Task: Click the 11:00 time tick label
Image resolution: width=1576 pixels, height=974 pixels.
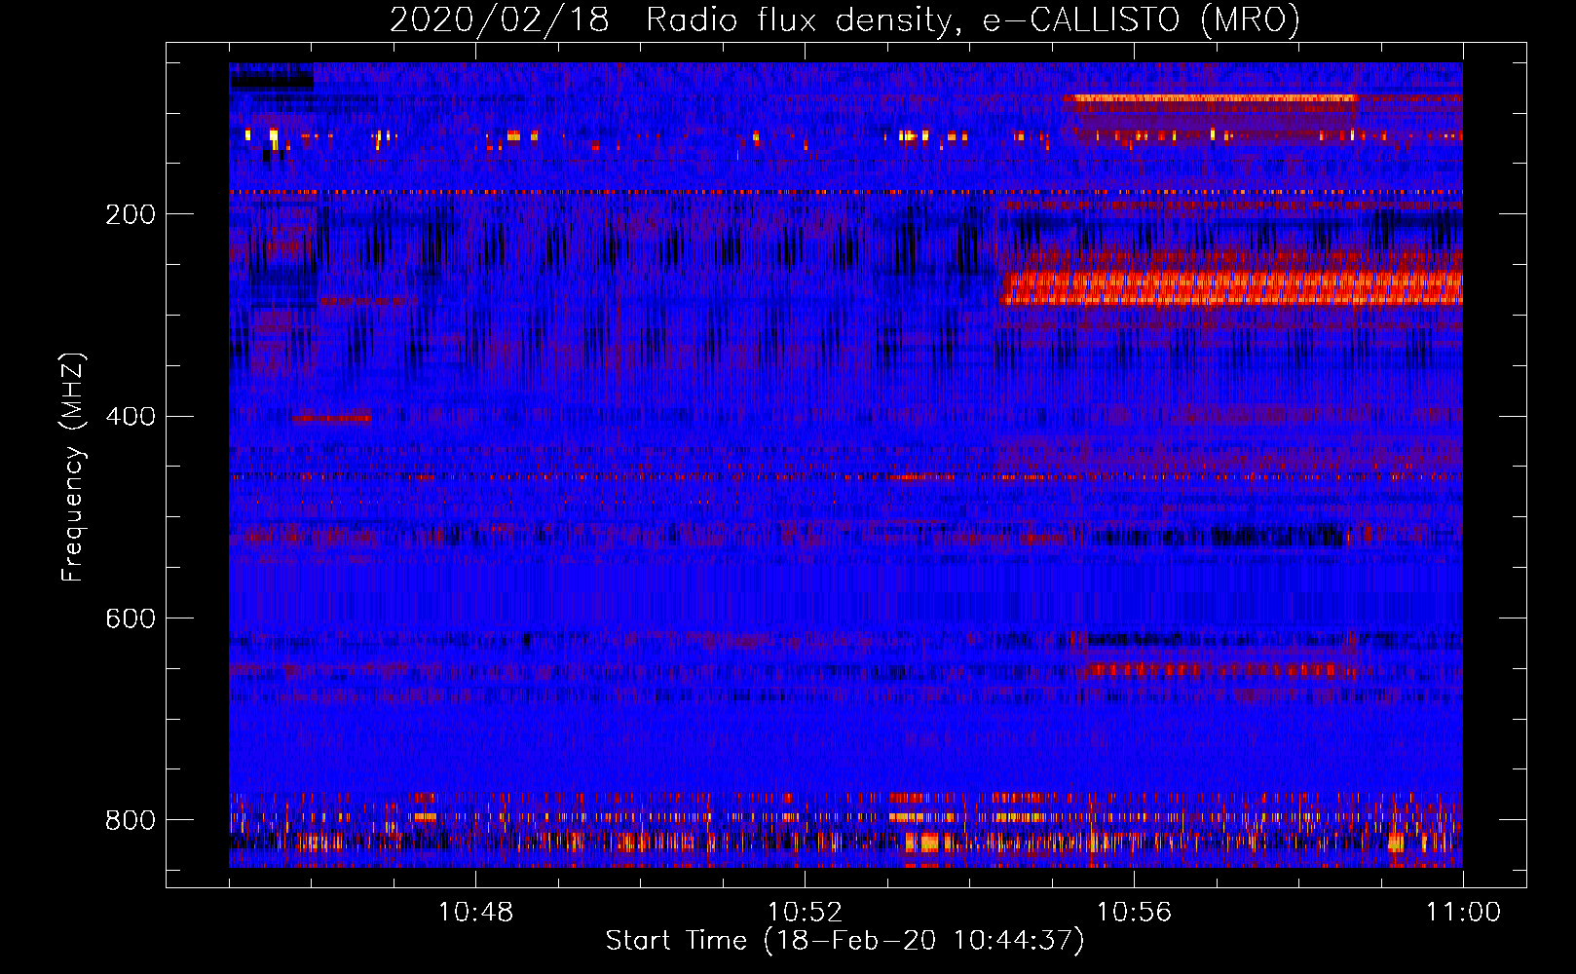Action: point(1463,913)
